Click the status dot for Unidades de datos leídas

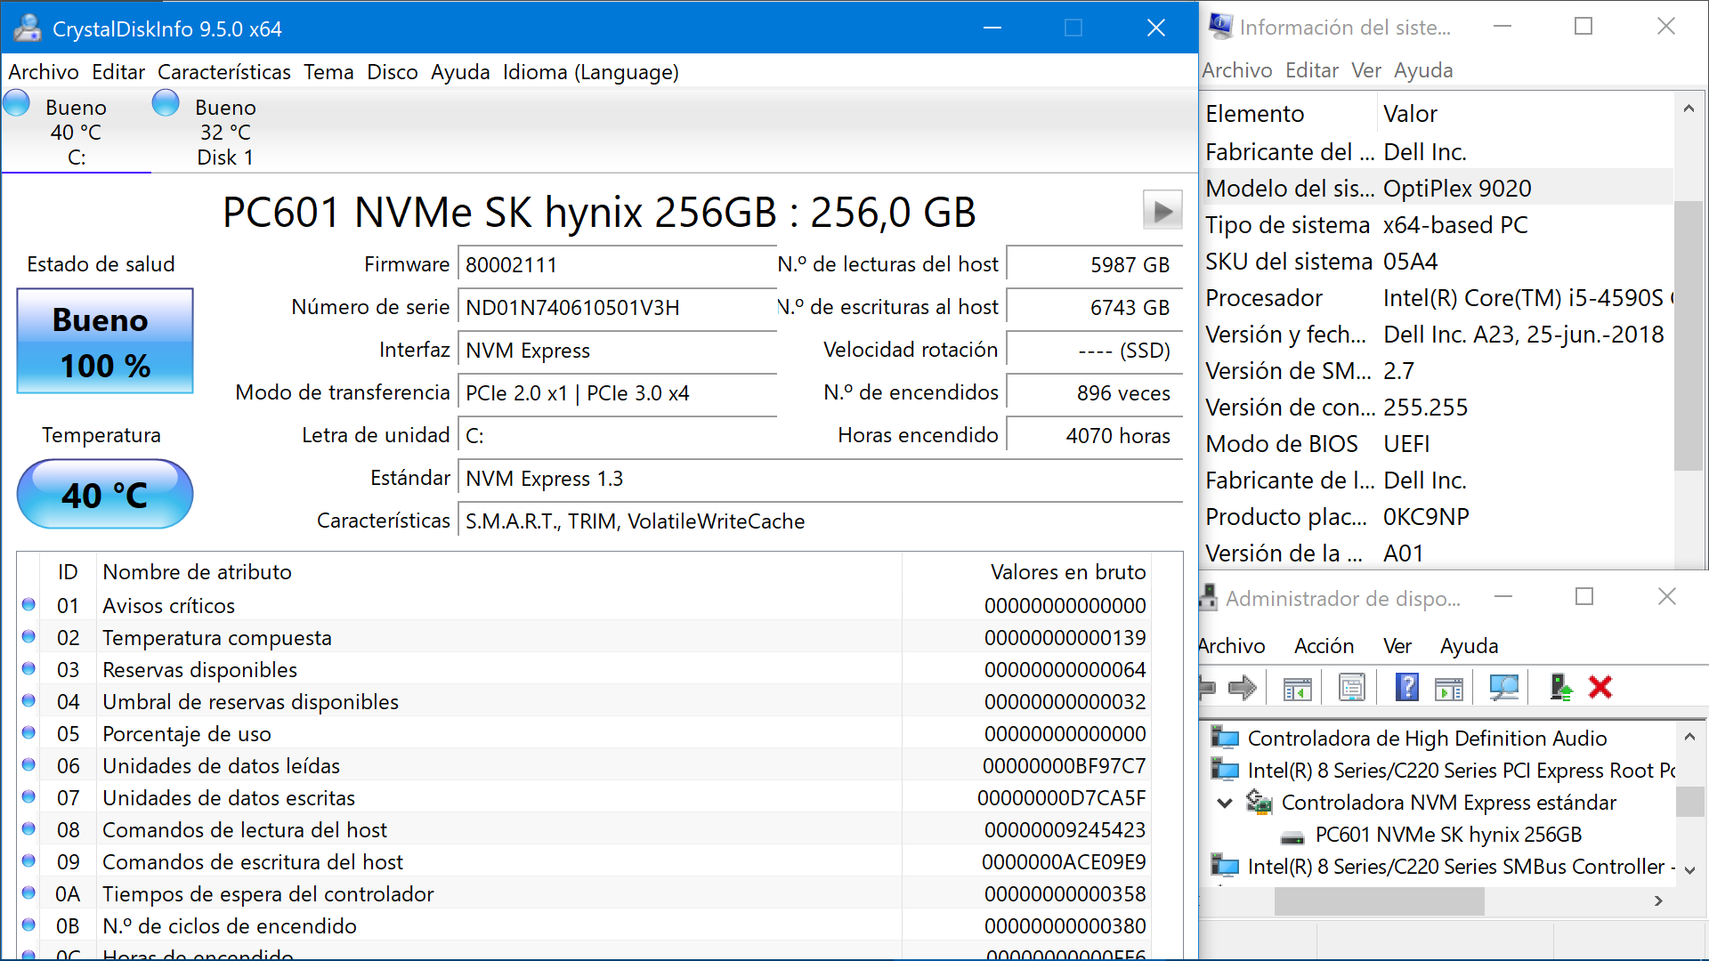pos(28,765)
